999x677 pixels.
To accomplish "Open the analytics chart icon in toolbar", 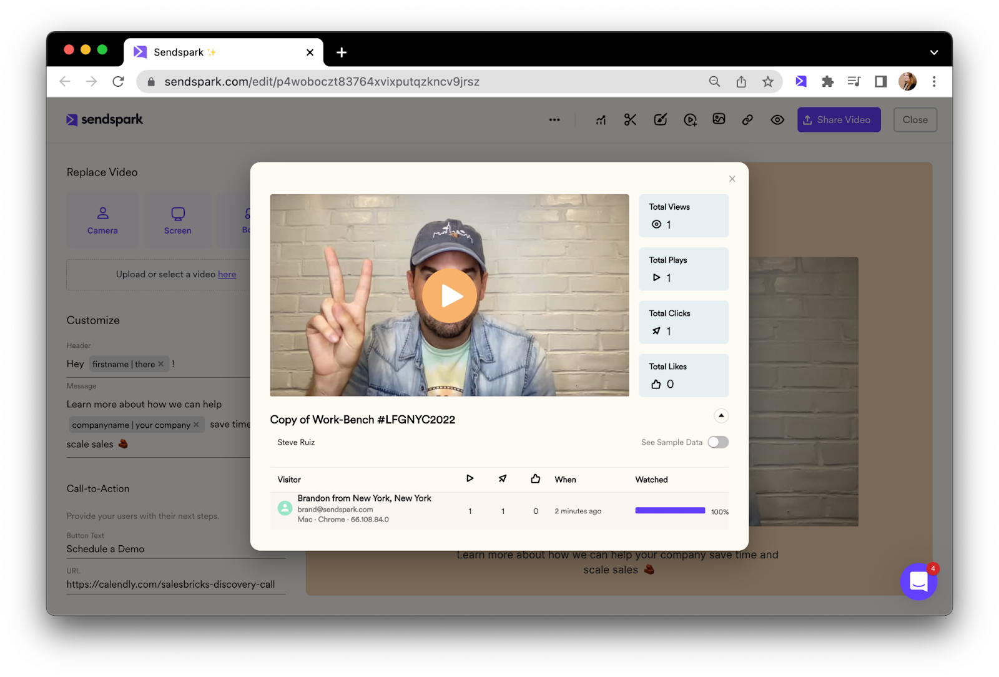I will (601, 120).
